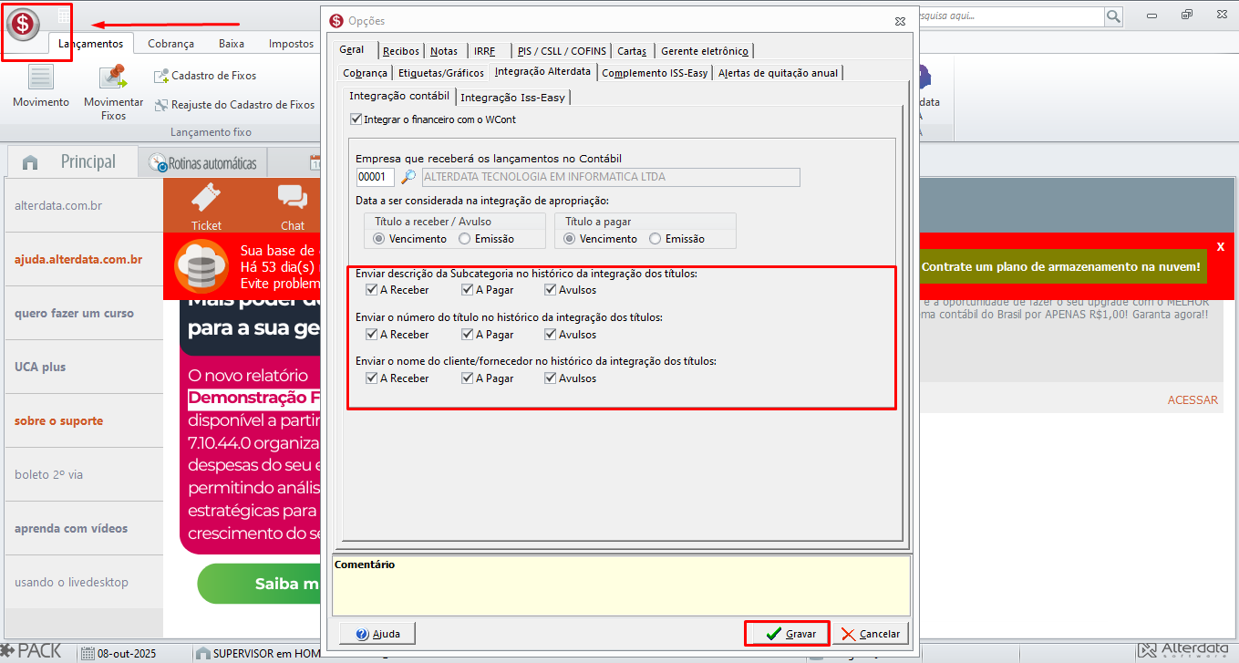
Task: Click the cloud database icon on the red banner
Action: tap(202, 266)
